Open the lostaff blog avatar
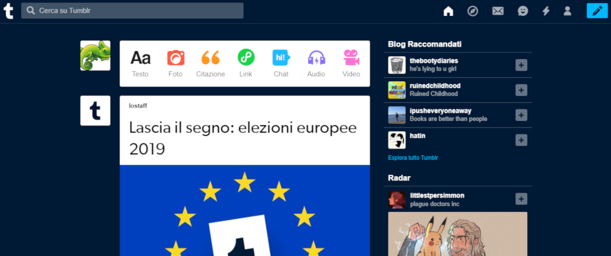The height and width of the screenshot is (256, 611). tap(95, 111)
